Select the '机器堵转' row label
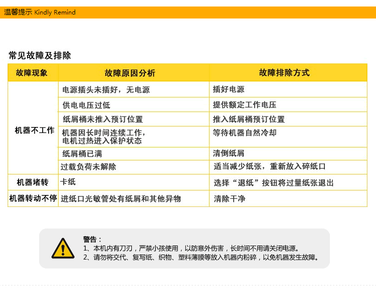 (x=33, y=182)
